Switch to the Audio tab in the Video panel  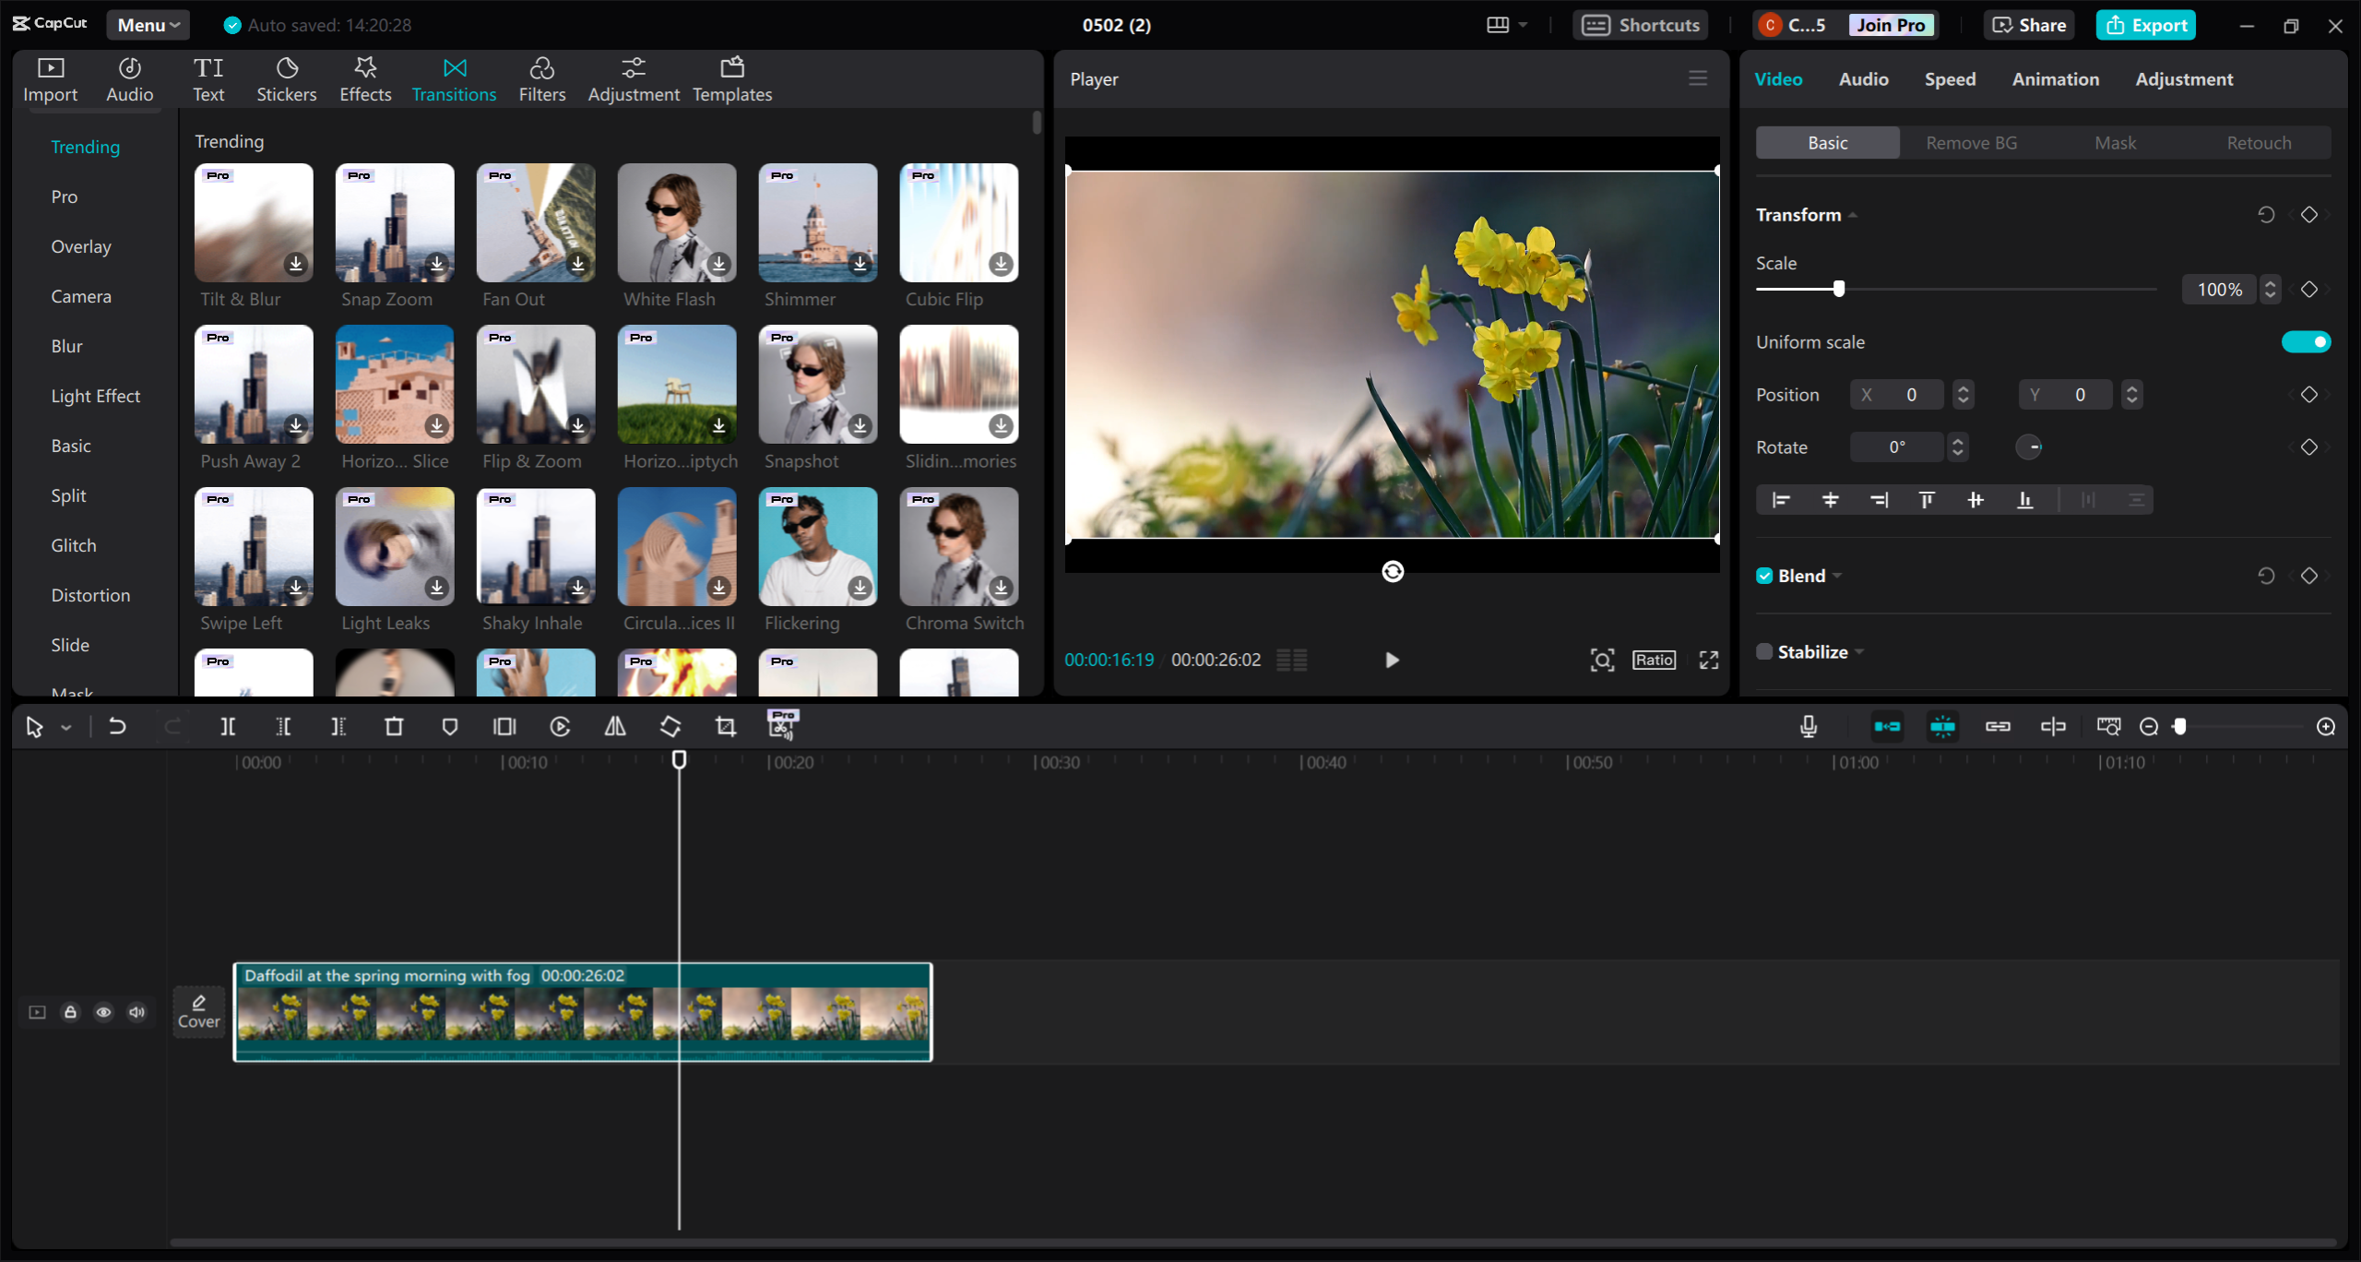click(x=1861, y=79)
